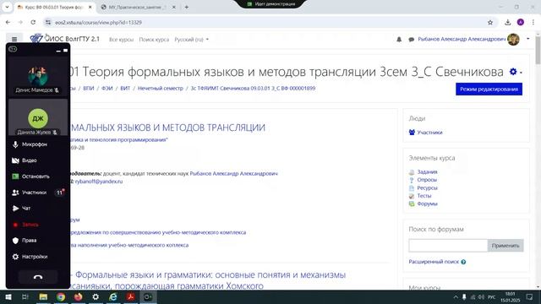Viewport: 541px width, 304px height.
Task: Click the address bar URL
Action: pos(98,23)
